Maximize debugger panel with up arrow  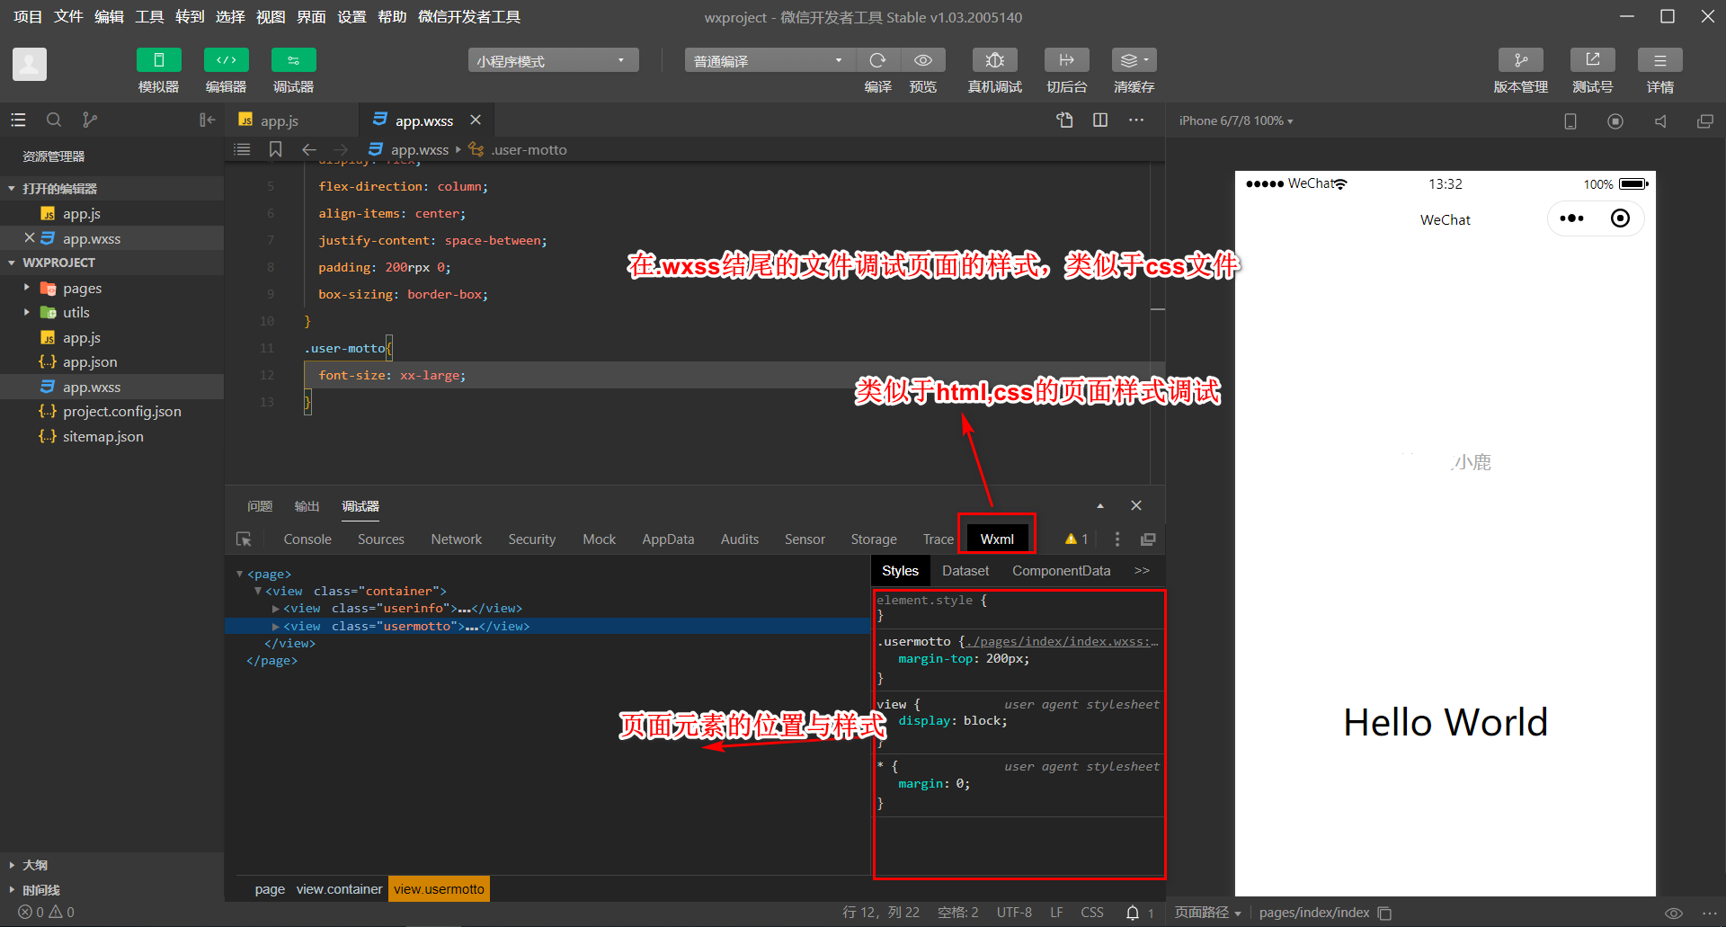click(1099, 505)
